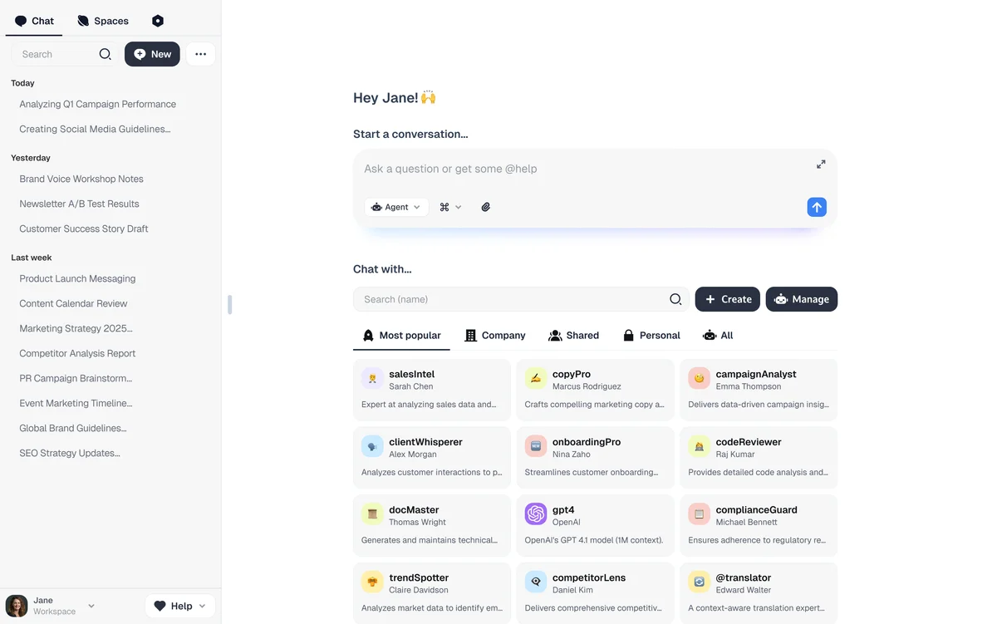Click the copyPro lightning avatar icon

coord(535,378)
